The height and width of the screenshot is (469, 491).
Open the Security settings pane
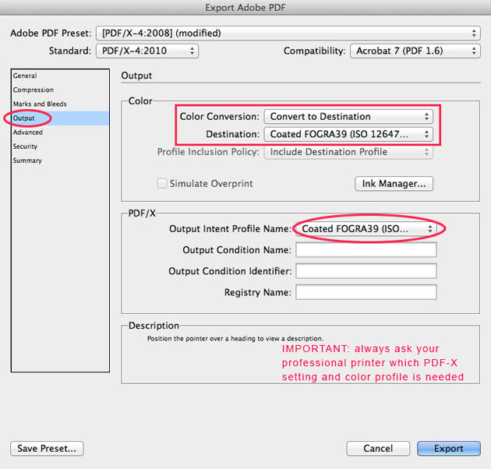tap(25, 146)
